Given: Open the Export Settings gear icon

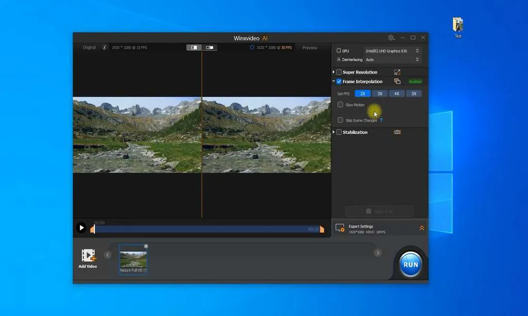Looking at the screenshot, I should [x=340, y=227].
